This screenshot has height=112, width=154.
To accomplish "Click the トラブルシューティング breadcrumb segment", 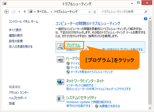I will (x=66, y=12).
